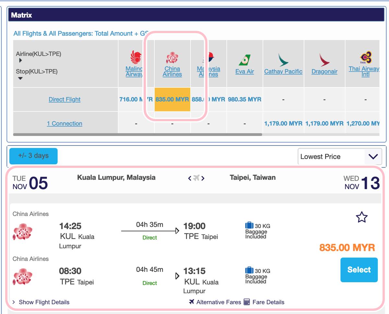Viewport: 389px width, 314px height.
Task: Click the airplane icon between the two cities
Action: point(196,178)
